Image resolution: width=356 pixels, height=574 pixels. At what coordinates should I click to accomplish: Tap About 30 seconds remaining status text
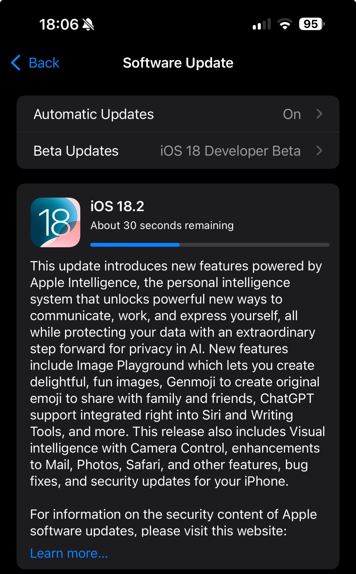click(x=162, y=226)
